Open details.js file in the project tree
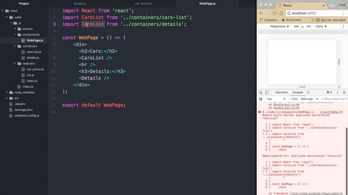 [x=33, y=58]
